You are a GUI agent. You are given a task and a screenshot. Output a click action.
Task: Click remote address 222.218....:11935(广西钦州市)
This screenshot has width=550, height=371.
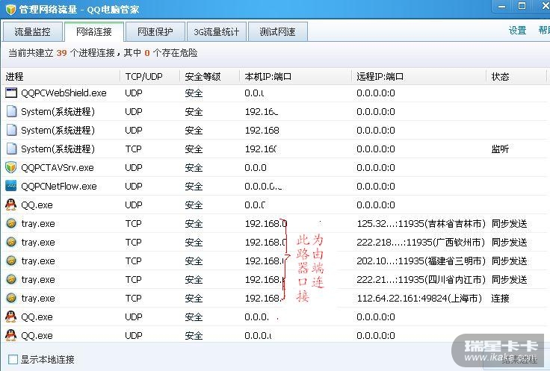[421, 242]
